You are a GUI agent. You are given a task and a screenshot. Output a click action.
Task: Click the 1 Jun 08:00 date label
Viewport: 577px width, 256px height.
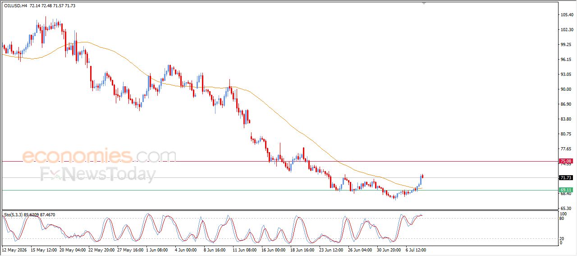[158, 250]
